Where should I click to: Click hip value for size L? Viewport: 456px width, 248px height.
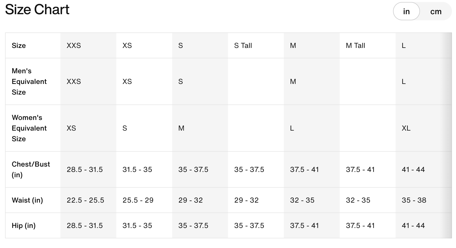[x=413, y=225]
